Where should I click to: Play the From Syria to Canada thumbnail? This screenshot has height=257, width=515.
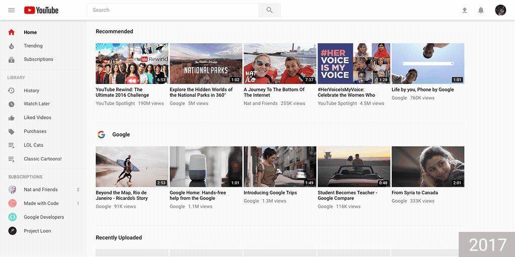tap(428, 167)
